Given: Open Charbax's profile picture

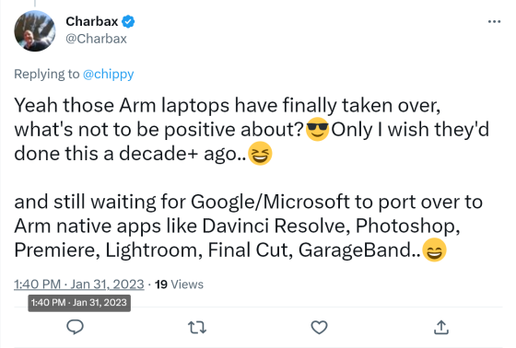Looking at the screenshot, I should click(x=35, y=31).
